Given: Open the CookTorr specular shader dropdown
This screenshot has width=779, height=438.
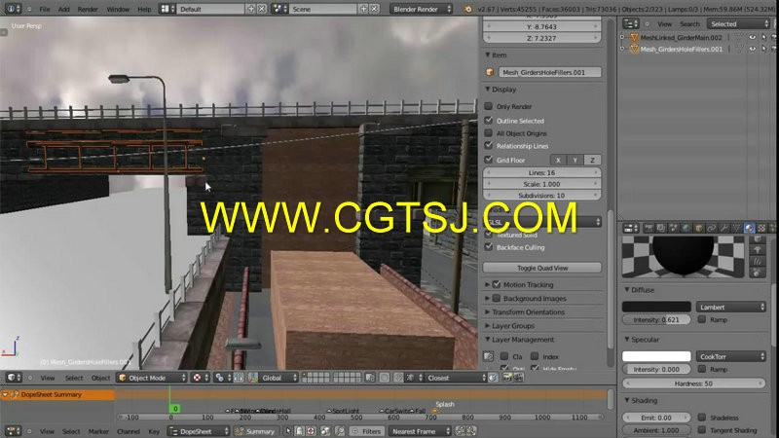Looking at the screenshot, I should click(x=731, y=356).
